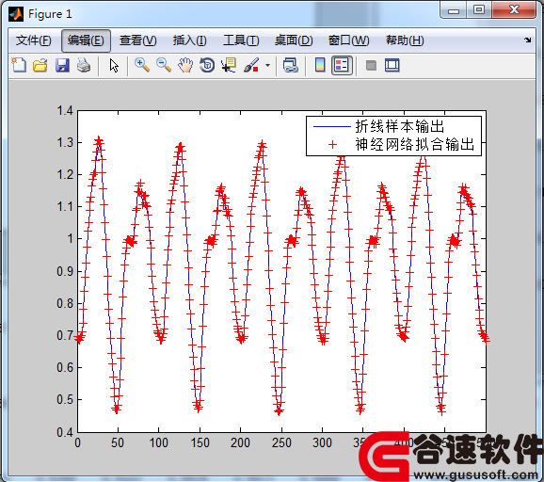The width and height of the screenshot is (544, 482).
Task: Click the dock figure arrow in menu bar
Action: tap(528, 40)
